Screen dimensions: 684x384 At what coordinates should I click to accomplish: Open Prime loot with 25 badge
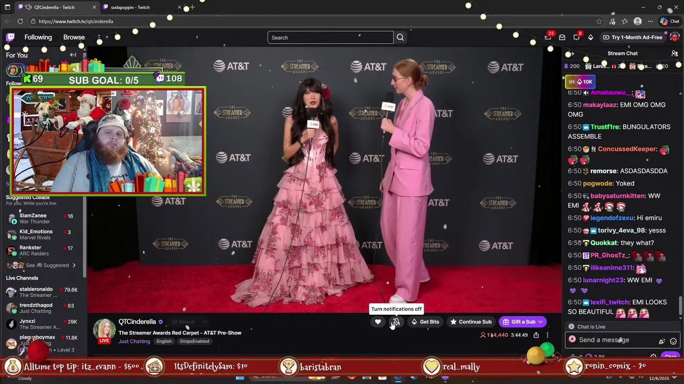coord(548,37)
